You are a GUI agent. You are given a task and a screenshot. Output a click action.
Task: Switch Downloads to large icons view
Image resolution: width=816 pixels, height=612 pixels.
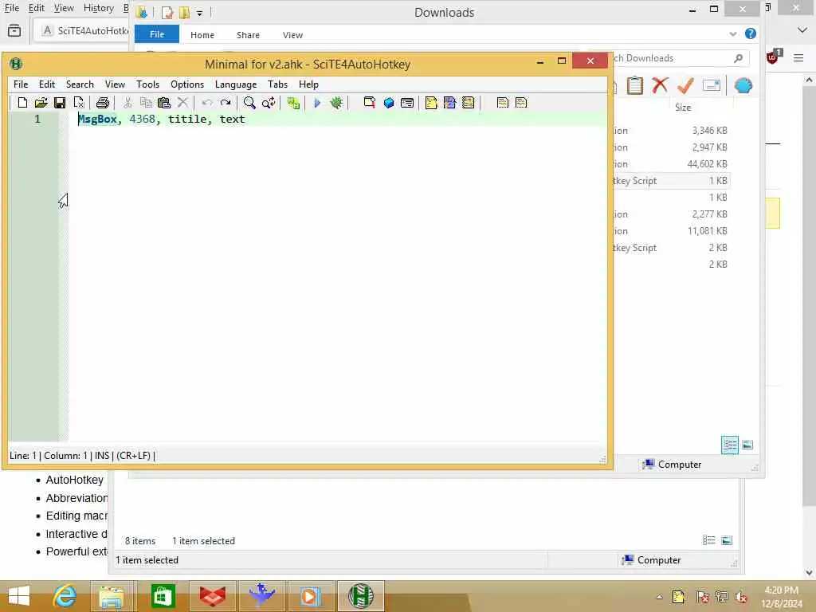[747, 445]
